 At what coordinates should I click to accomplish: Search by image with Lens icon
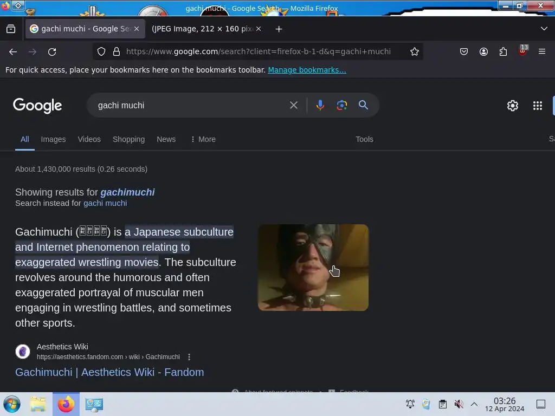341,105
